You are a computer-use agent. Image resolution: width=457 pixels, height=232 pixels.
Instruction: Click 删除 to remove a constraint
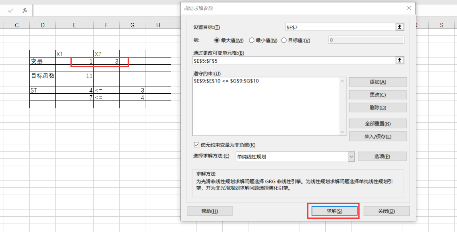click(377, 107)
